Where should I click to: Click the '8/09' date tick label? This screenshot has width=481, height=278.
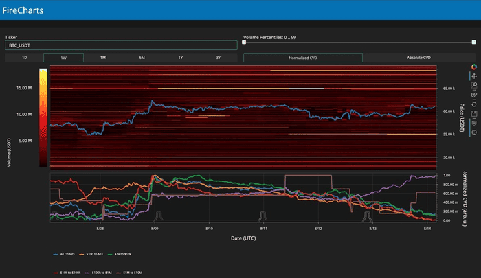(x=155, y=229)
